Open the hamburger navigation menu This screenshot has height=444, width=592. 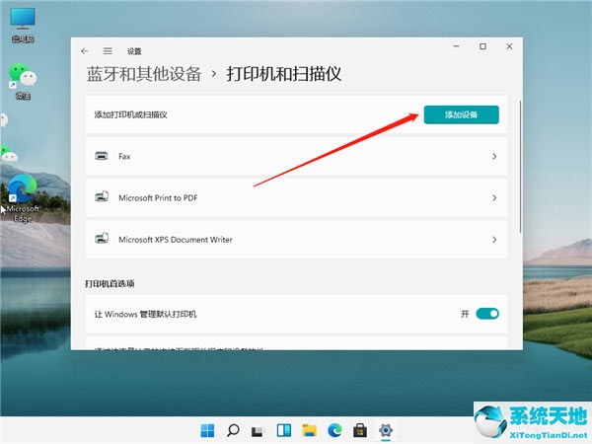click(x=108, y=51)
